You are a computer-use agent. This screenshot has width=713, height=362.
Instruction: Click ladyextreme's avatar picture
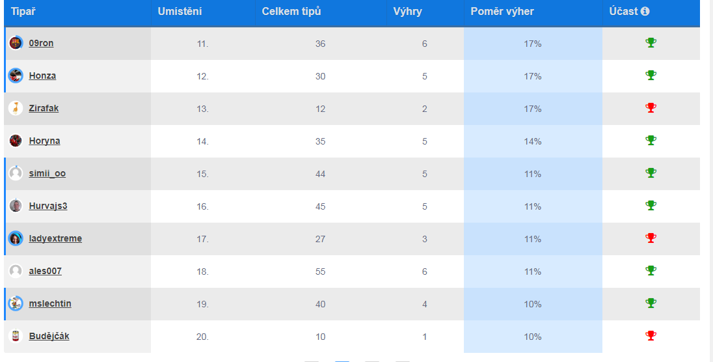16,238
